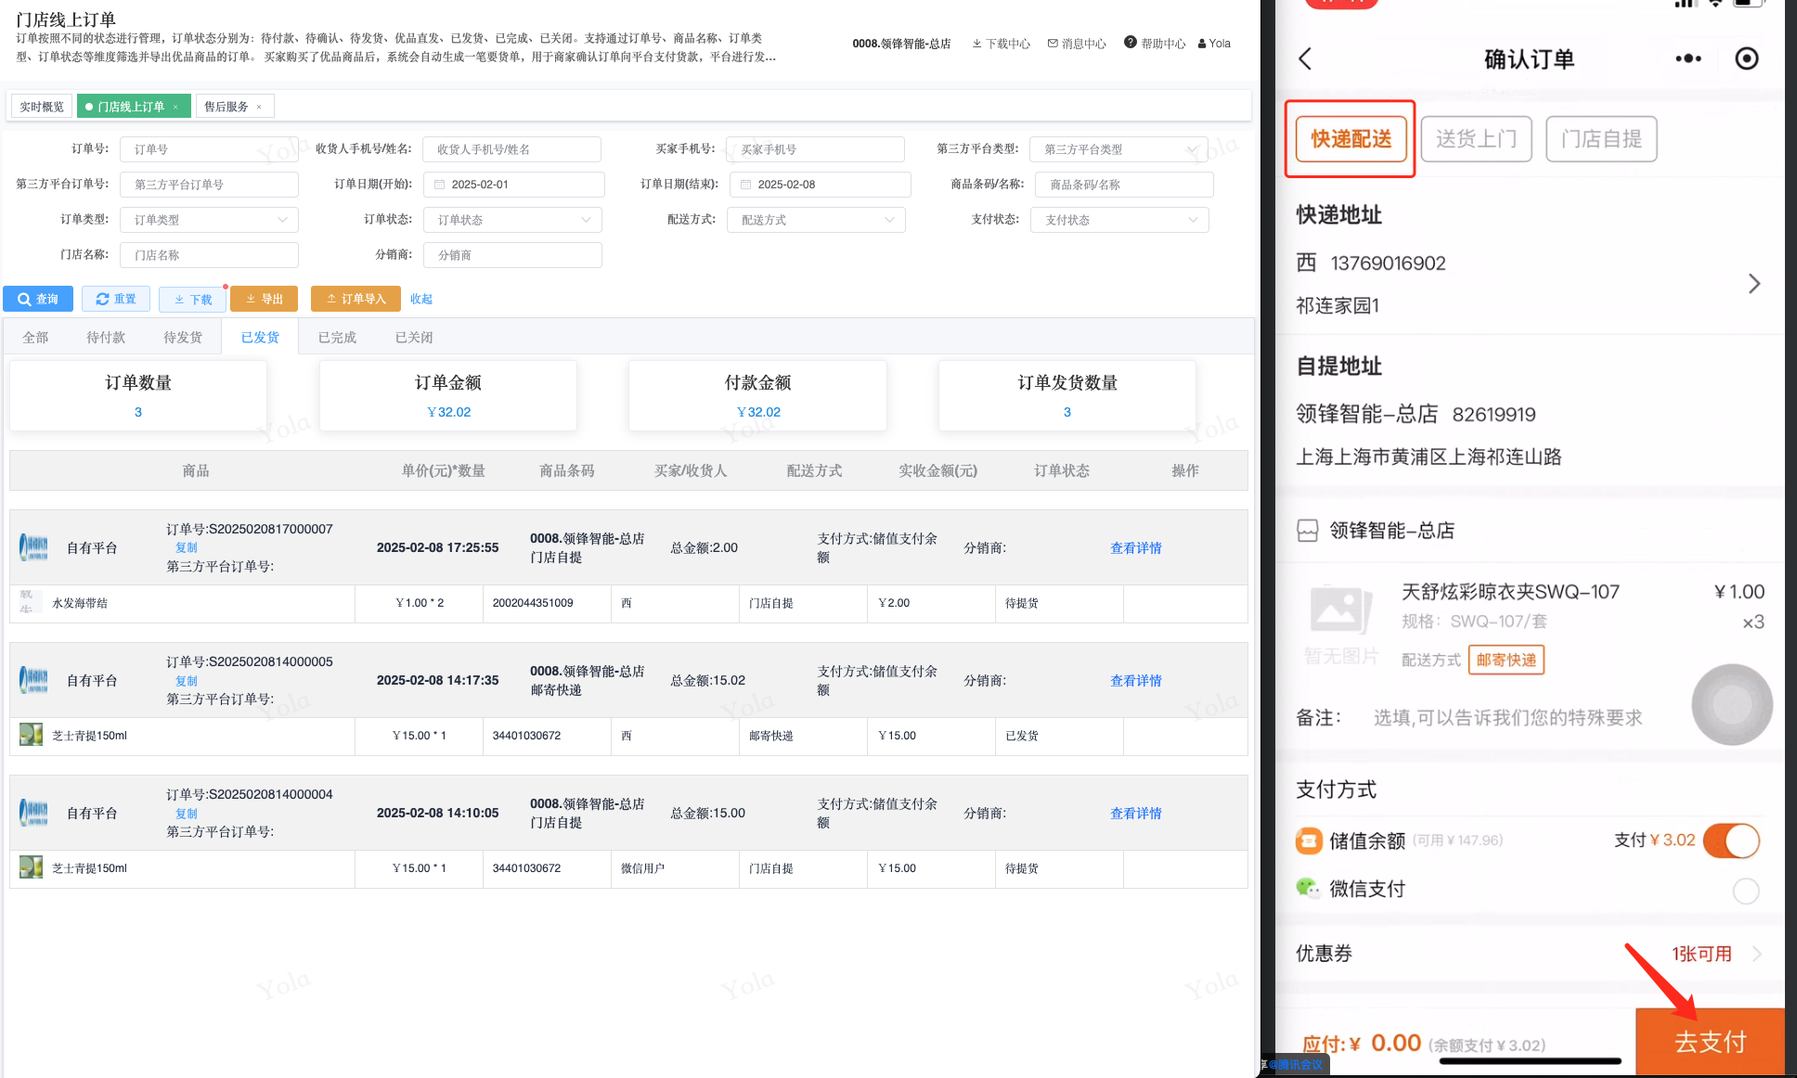The width and height of the screenshot is (1797, 1078).
Task: Expand the 订单类型 dropdown
Action: pyautogui.click(x=209, y=220)
